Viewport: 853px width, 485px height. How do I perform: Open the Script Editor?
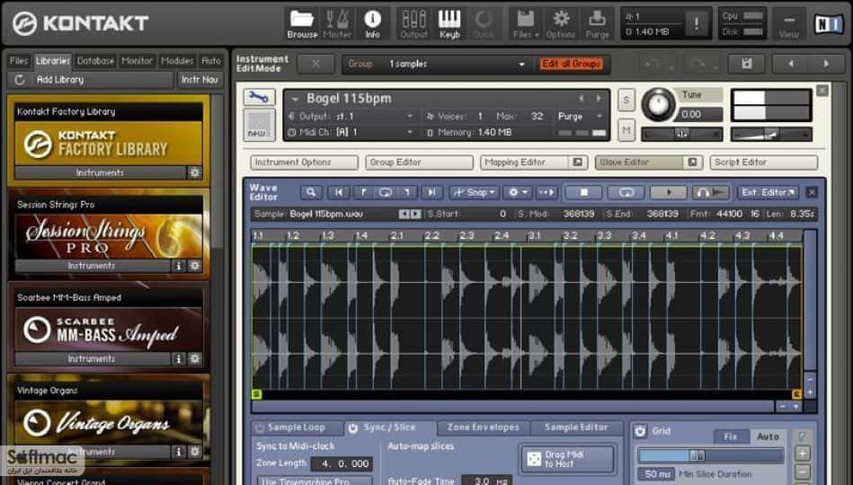(763, 162)
